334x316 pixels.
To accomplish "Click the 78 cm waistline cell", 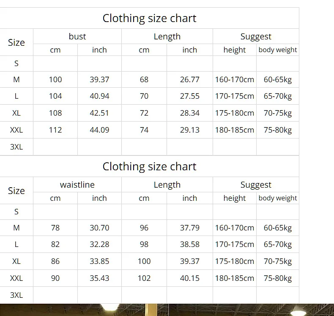I will pos(55,227).
